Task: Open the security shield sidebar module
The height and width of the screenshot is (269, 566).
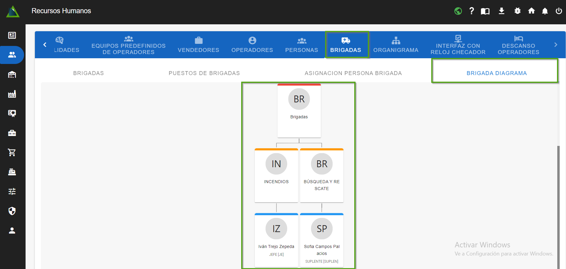Action: (x=12, y=211)
